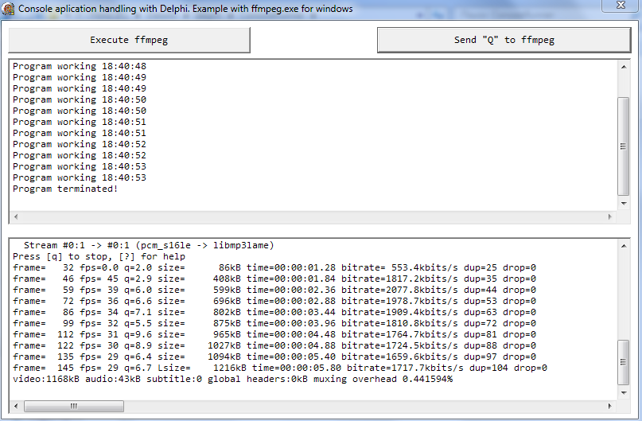The image size is (642, 421).
Task: Click down arrow of ffmpeg output vertical scrollbar
Action: tap(624, 393)
